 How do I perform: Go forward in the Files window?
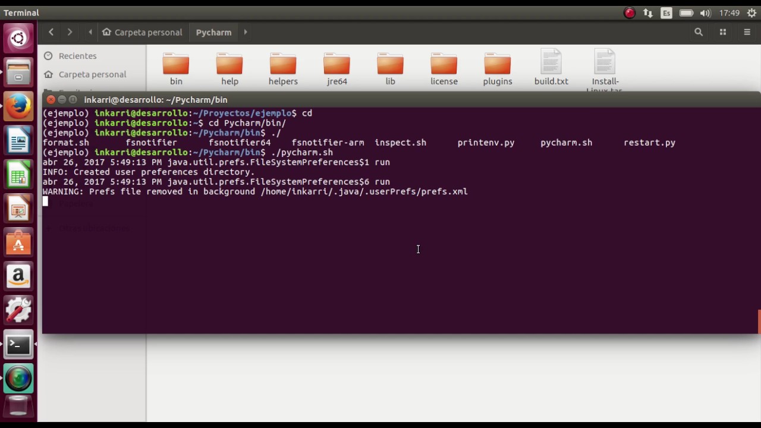point(70,32)
